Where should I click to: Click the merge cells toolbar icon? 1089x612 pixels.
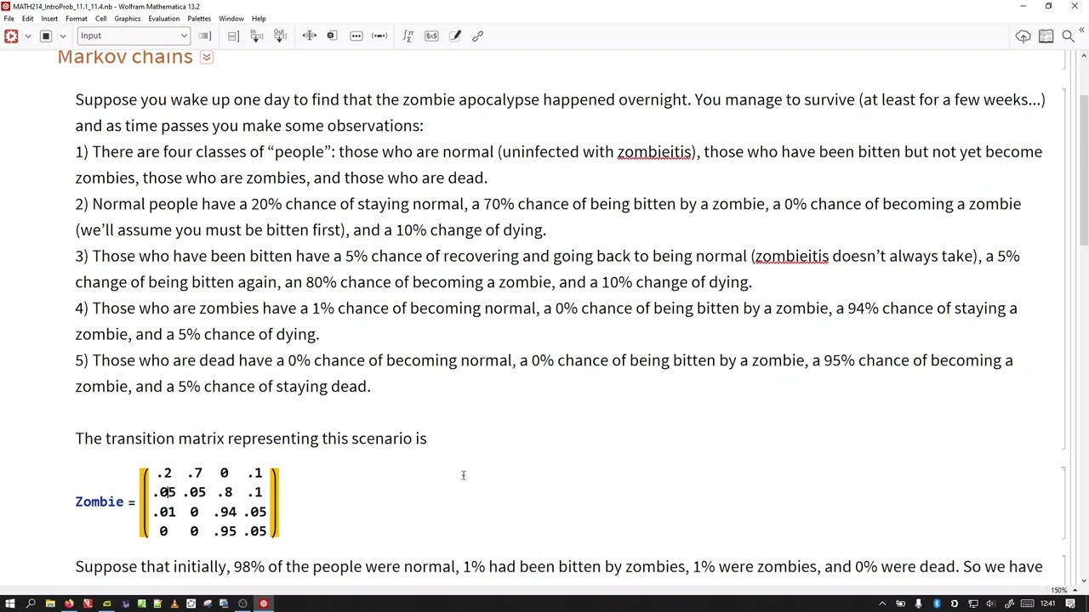pyautogui.click(x=332, y=36)
